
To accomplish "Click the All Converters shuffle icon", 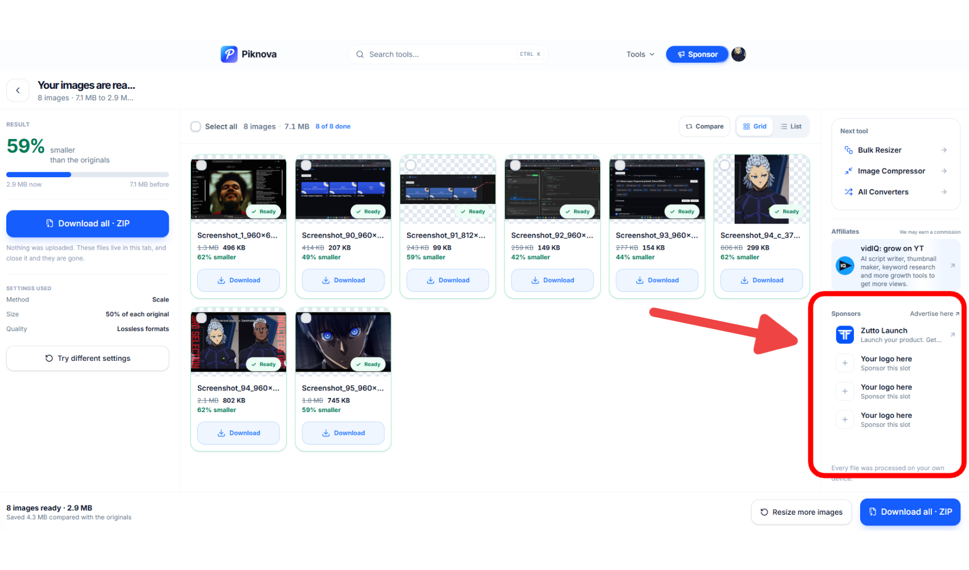I will tap(848, 192).
